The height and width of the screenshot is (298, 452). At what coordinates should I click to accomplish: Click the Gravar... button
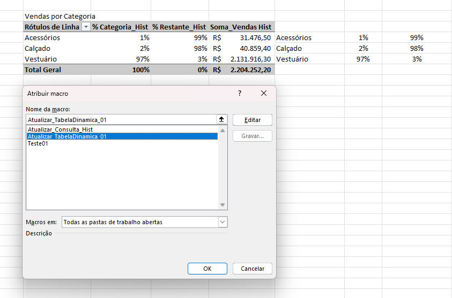point(252,136)
